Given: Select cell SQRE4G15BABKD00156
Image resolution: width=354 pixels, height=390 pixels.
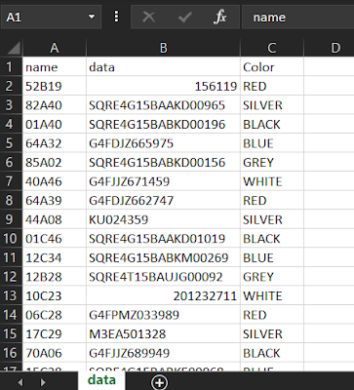Looking at the screenshot, I should (163, 162).
